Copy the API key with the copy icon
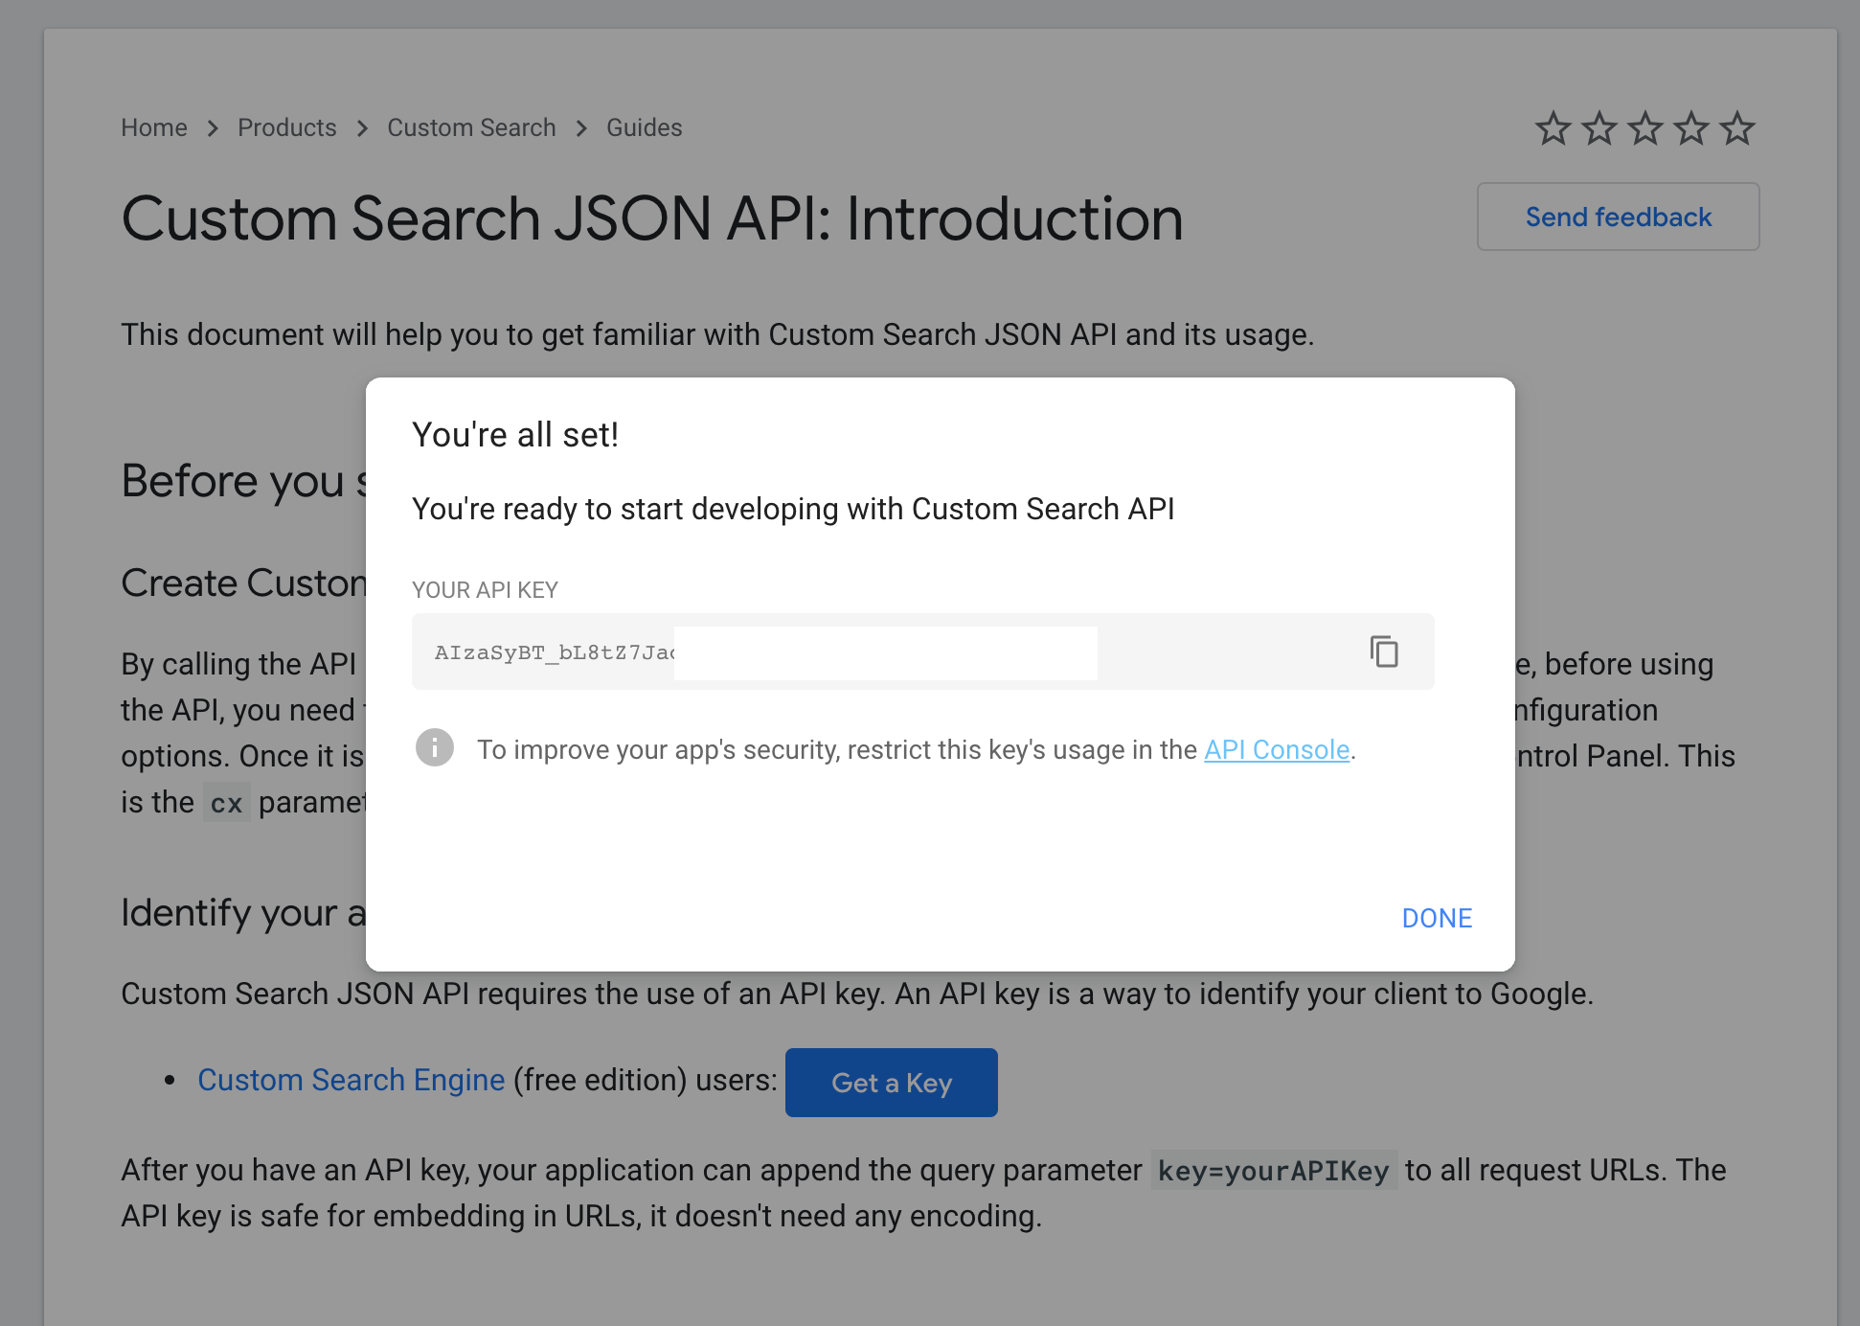The width and height of the screenshot is (1860, 1326). [1384, 652]
